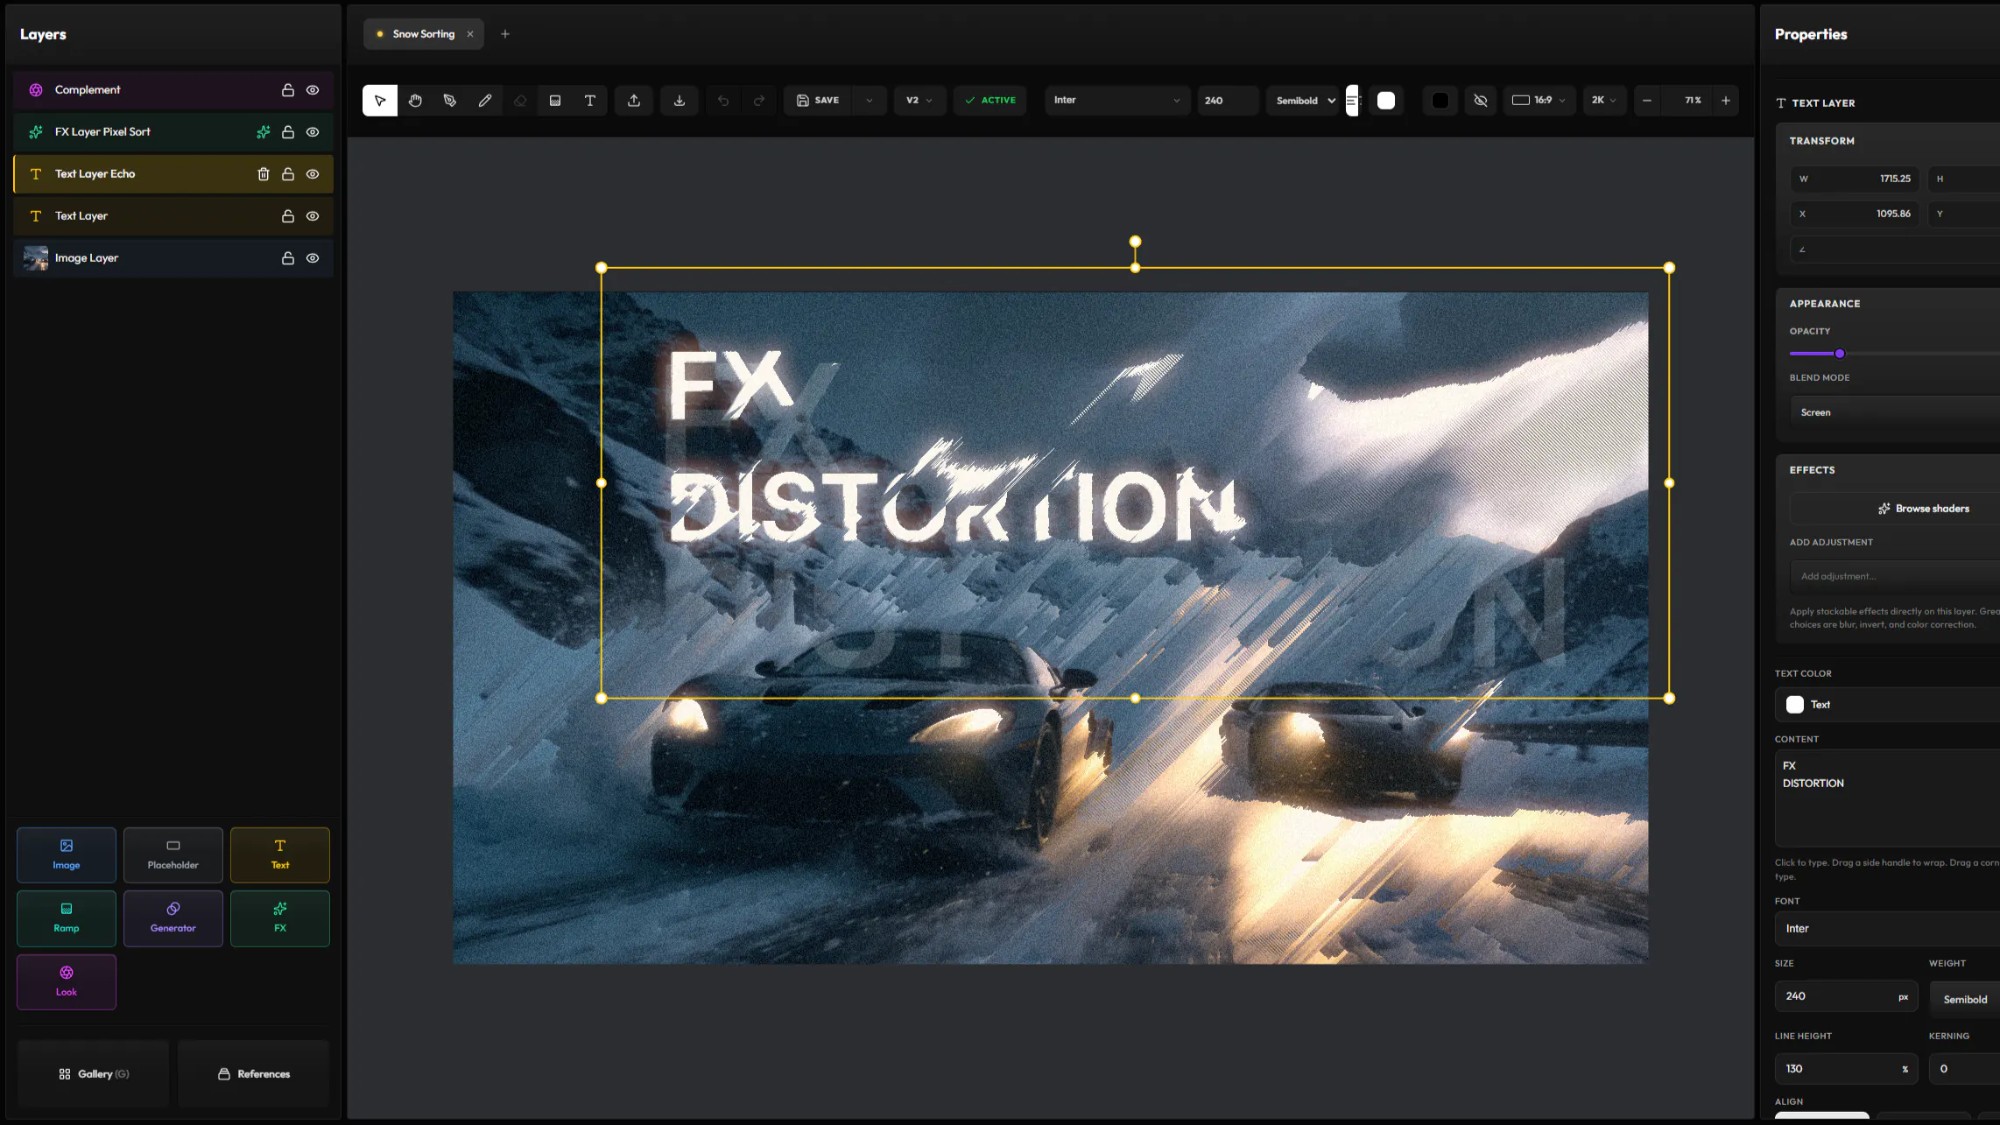Click the font size field in toolbar
Image resolution: width=2000 pixels, height=1125 pixels.
coord(1228,101)
